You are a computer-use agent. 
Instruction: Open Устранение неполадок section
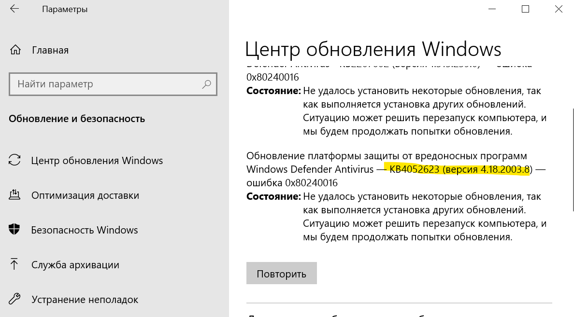tap(85, 300)
